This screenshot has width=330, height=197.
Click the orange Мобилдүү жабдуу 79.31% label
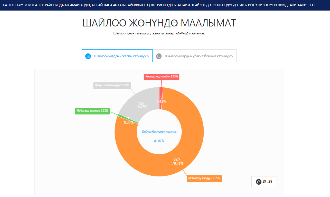[204, 178]
